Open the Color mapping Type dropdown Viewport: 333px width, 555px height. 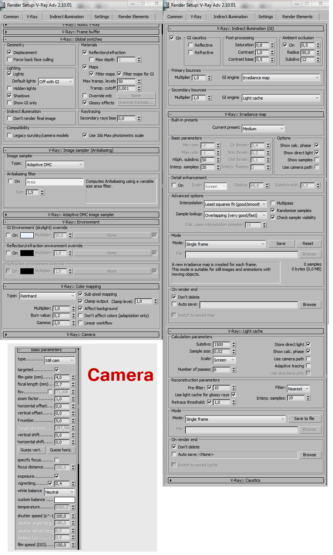coord(47,296)
